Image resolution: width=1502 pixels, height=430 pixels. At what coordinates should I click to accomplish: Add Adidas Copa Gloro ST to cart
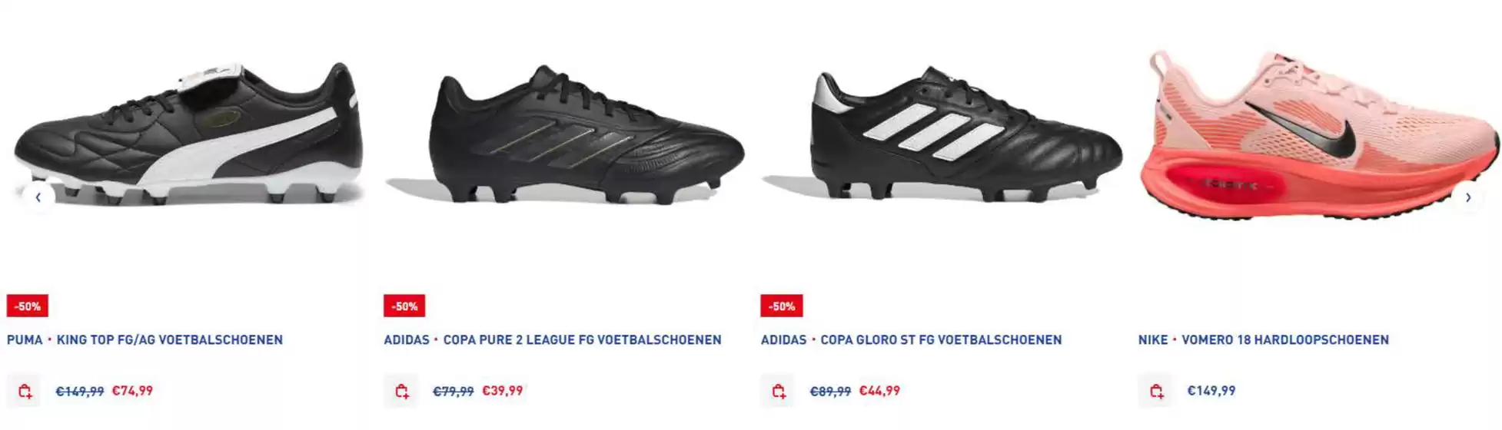(x=778, y=391)
